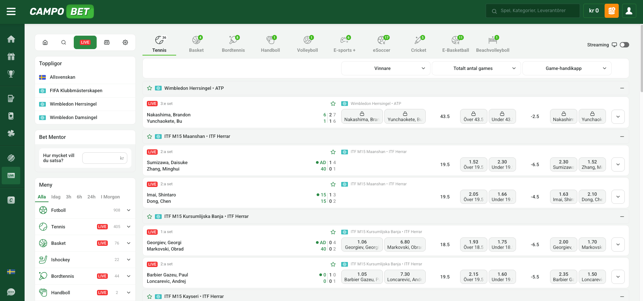Viewport: 643px width, 301px height.
Task: Favorite the Barbier Gazeu vs Loncarevic match
Action: tap(333, 264)
